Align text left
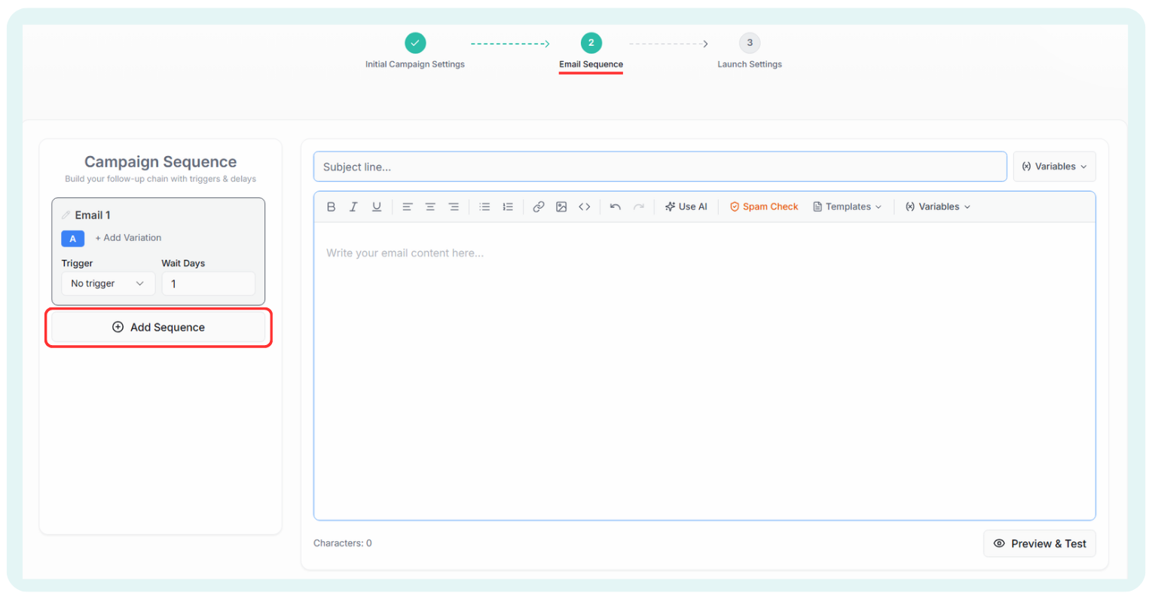The height and width of the screenshot is (599, 1152). point(408,206)
